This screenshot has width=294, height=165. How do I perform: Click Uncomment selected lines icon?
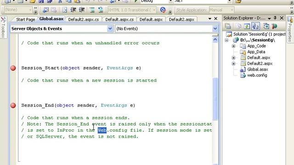[x=101, y=10]
